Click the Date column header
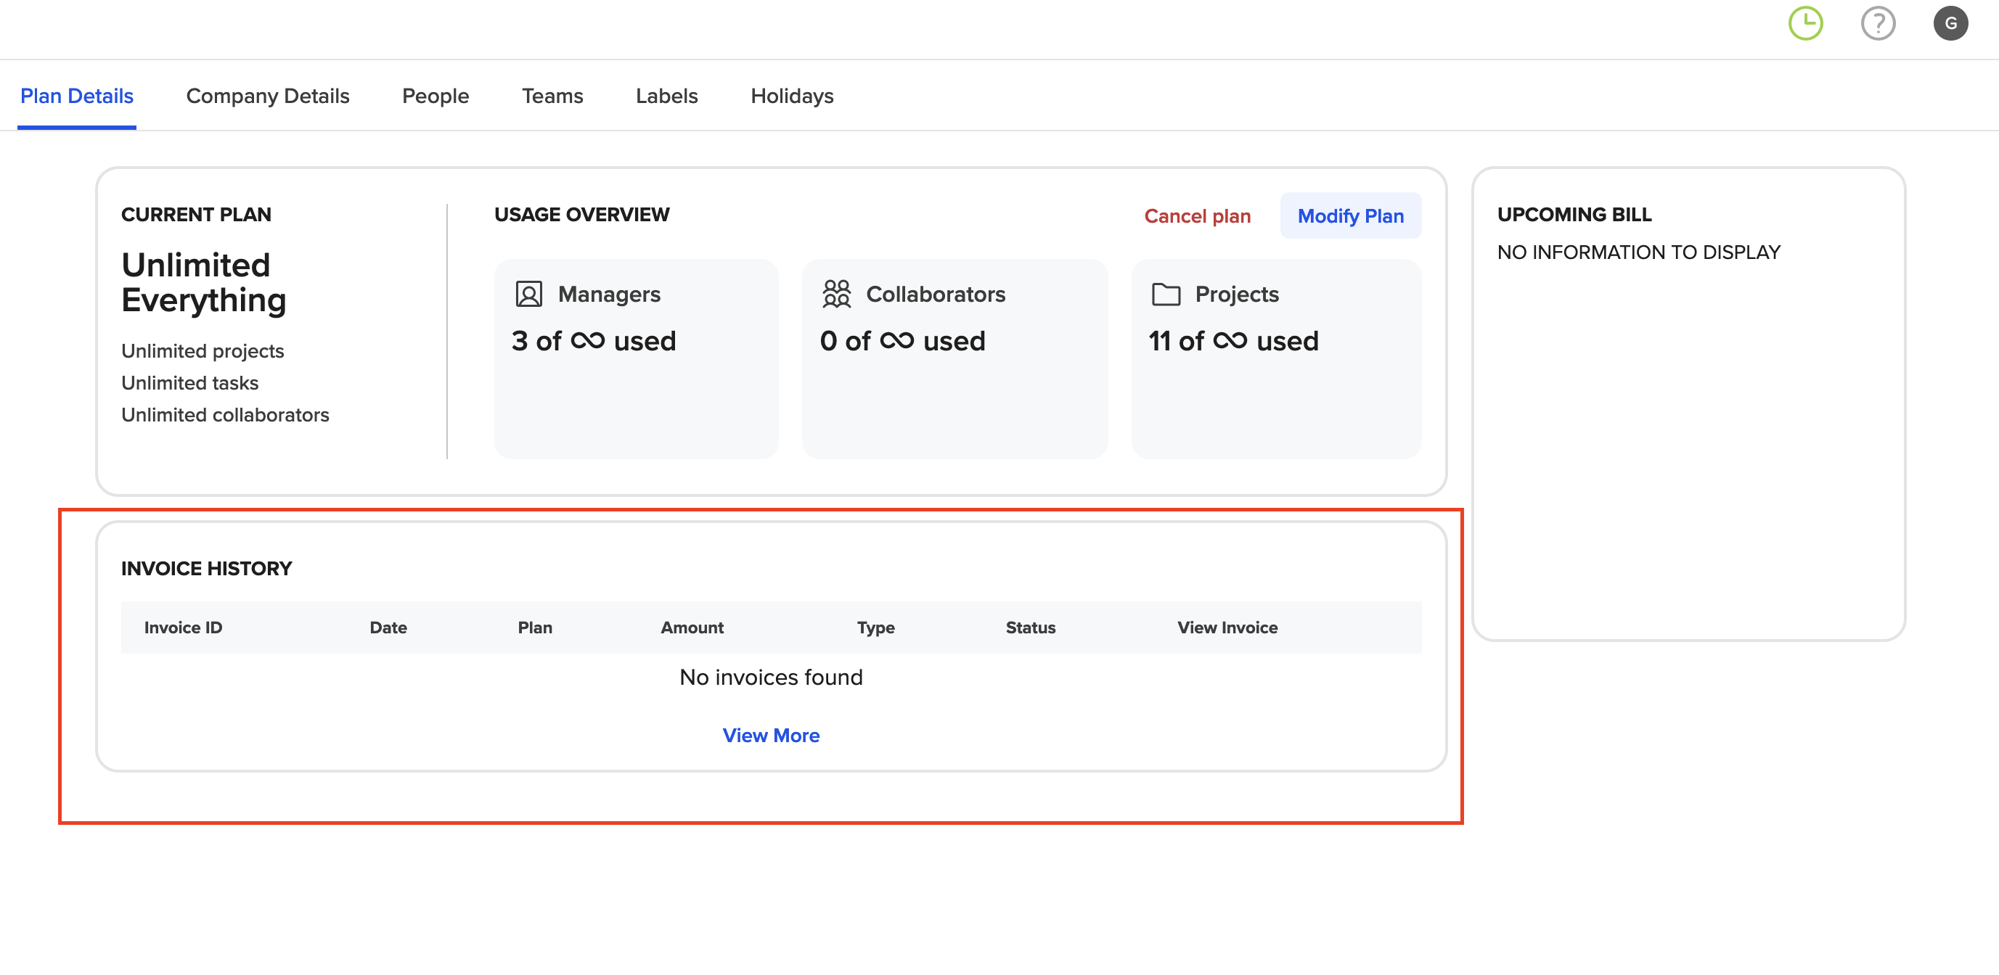This screenshot has height=975, width=1999. (x=388, y=628)
